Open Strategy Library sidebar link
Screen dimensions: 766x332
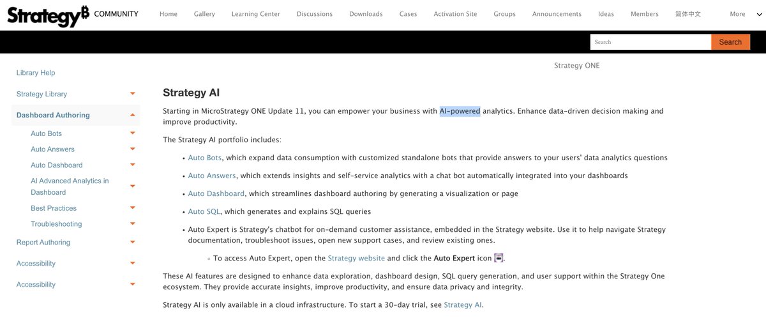coord(41,94)
